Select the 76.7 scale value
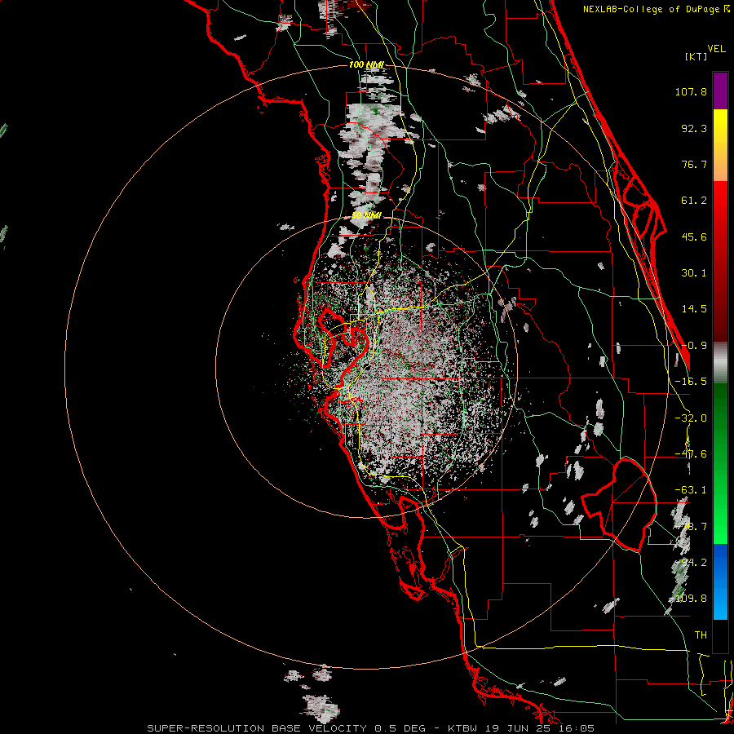The width and height of the screenshot is (734, 734). click(x=694, y=164)
